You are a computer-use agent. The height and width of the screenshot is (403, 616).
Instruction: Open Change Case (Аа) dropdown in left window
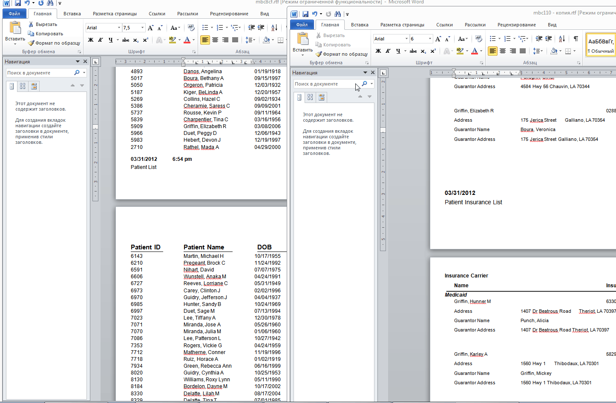(x=175, y=28)
